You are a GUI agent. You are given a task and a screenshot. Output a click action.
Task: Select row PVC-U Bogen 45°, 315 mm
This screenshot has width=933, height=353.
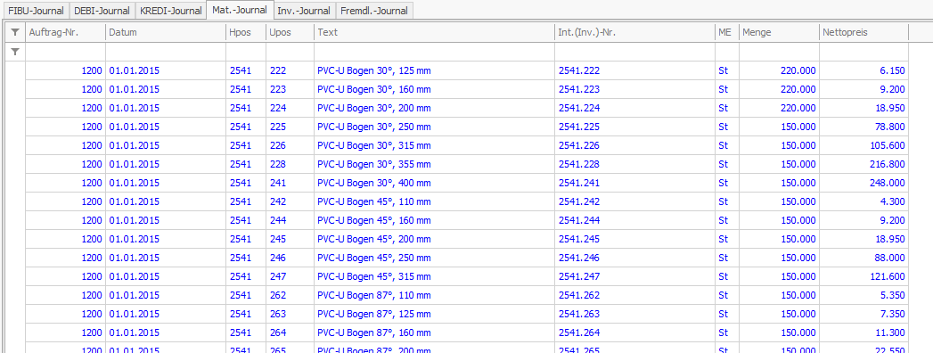[x=467, y=276]
